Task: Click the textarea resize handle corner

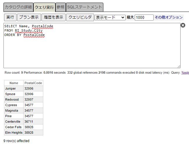Action: coord(179,66)
